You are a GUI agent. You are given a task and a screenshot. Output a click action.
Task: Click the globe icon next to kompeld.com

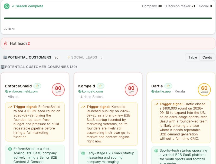pos(80,91)
